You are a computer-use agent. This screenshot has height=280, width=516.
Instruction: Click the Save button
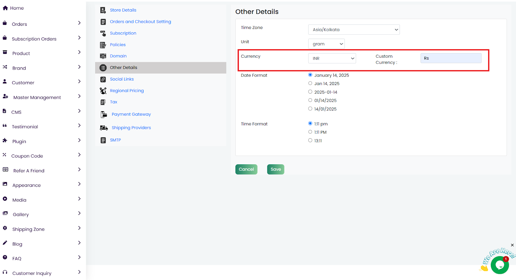[275, 169]
